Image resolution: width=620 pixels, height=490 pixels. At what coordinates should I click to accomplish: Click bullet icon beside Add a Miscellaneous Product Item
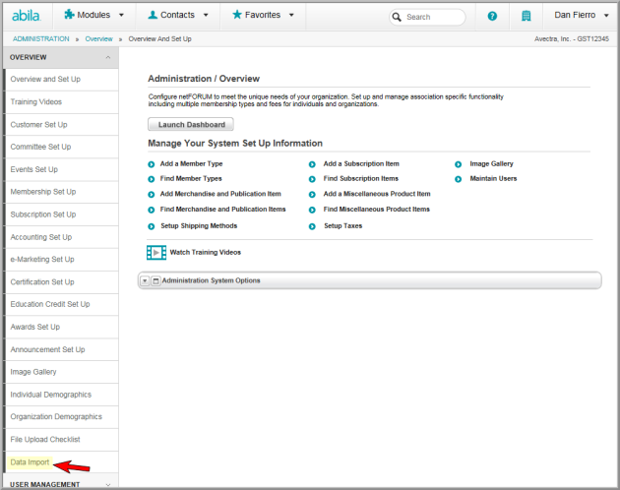click(x=312, y=195)
